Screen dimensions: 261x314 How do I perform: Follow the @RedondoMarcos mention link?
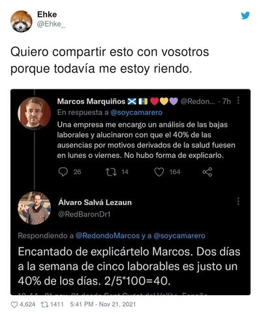[108, 236]
